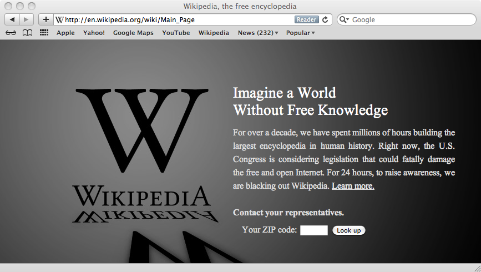Click the Wikipedia favicon in address bar
The width and height of the screenshot is (481, 272).
(x=59, y=20)
